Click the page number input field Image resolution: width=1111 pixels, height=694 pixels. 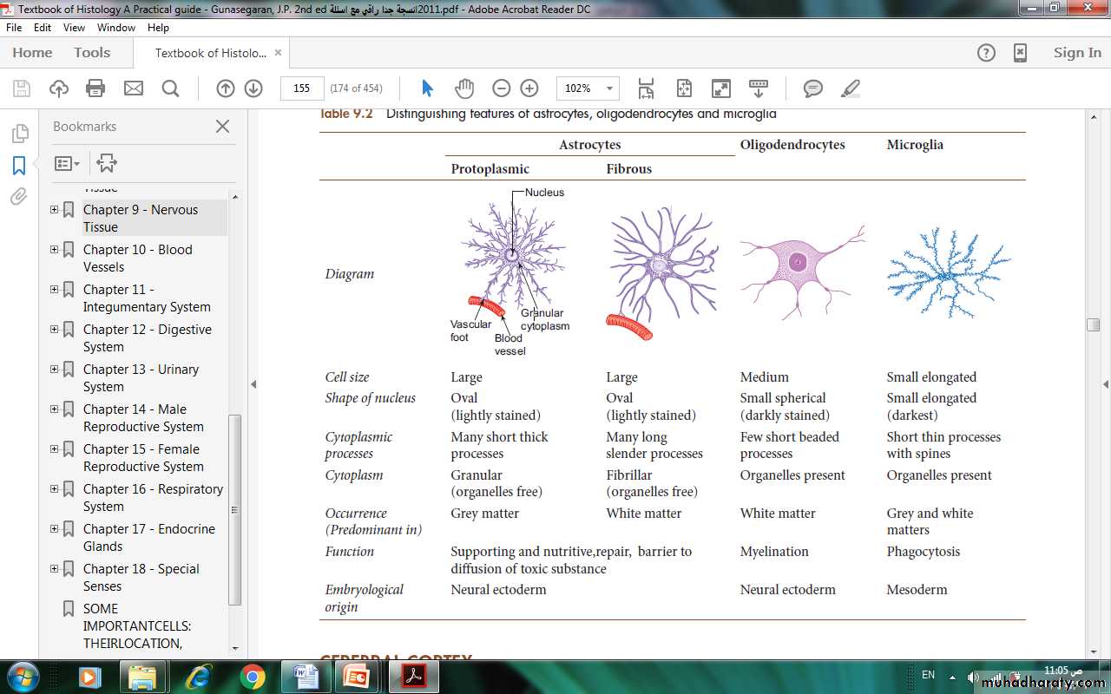tap(301, 88)
